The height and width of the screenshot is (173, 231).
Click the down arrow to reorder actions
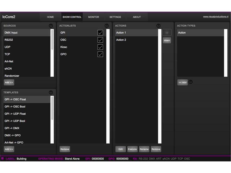(167, 40)
